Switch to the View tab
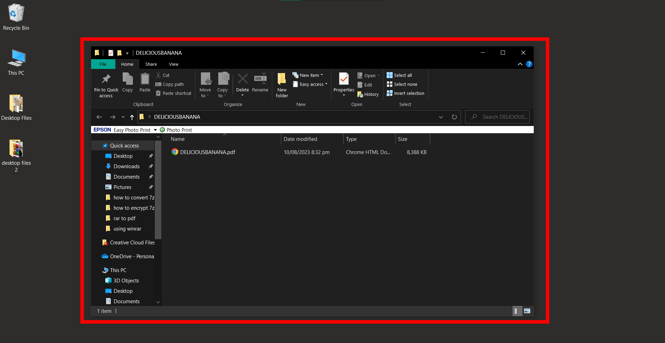This screenshot has height=343, width=665. (x=174, y=64)
